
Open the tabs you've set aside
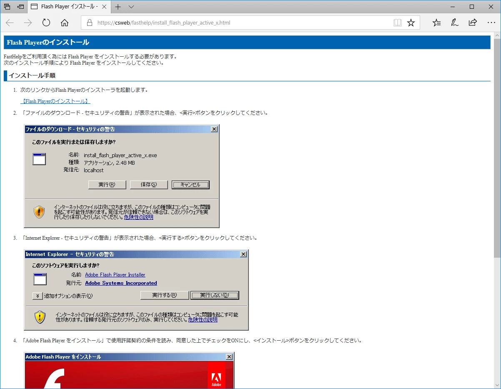(x=7, y=7)
